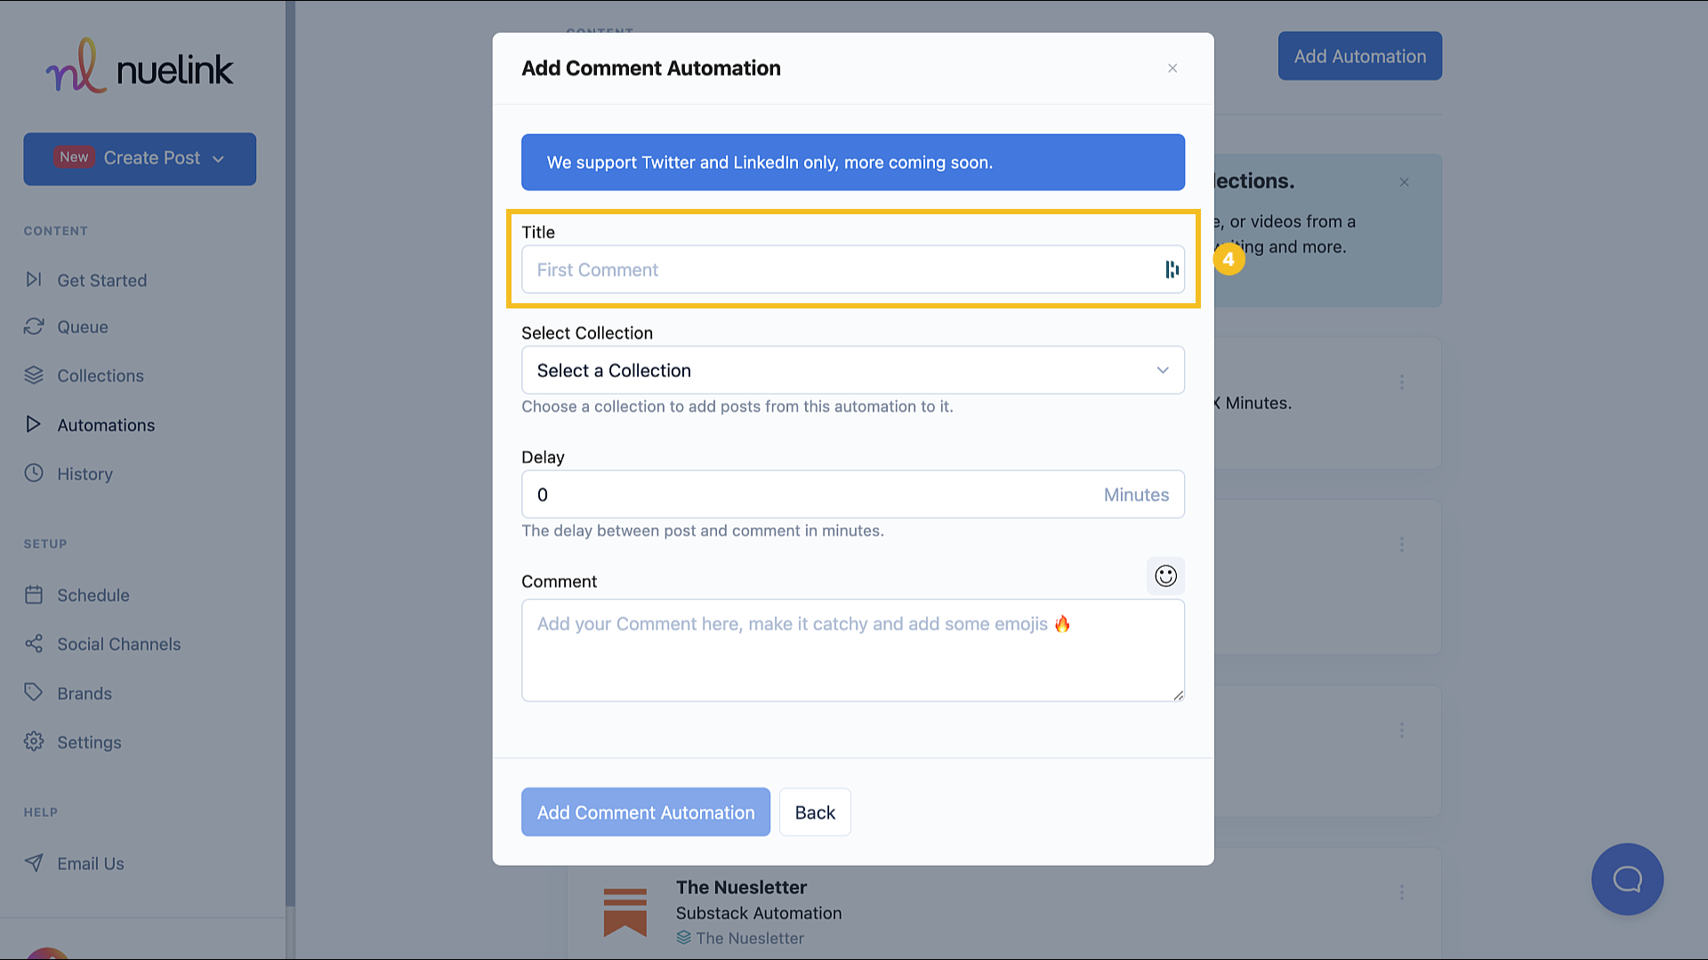The image size is (1708, 960).
Task: Close the Add Comment Automation dialog
Action: (1172, 68)
